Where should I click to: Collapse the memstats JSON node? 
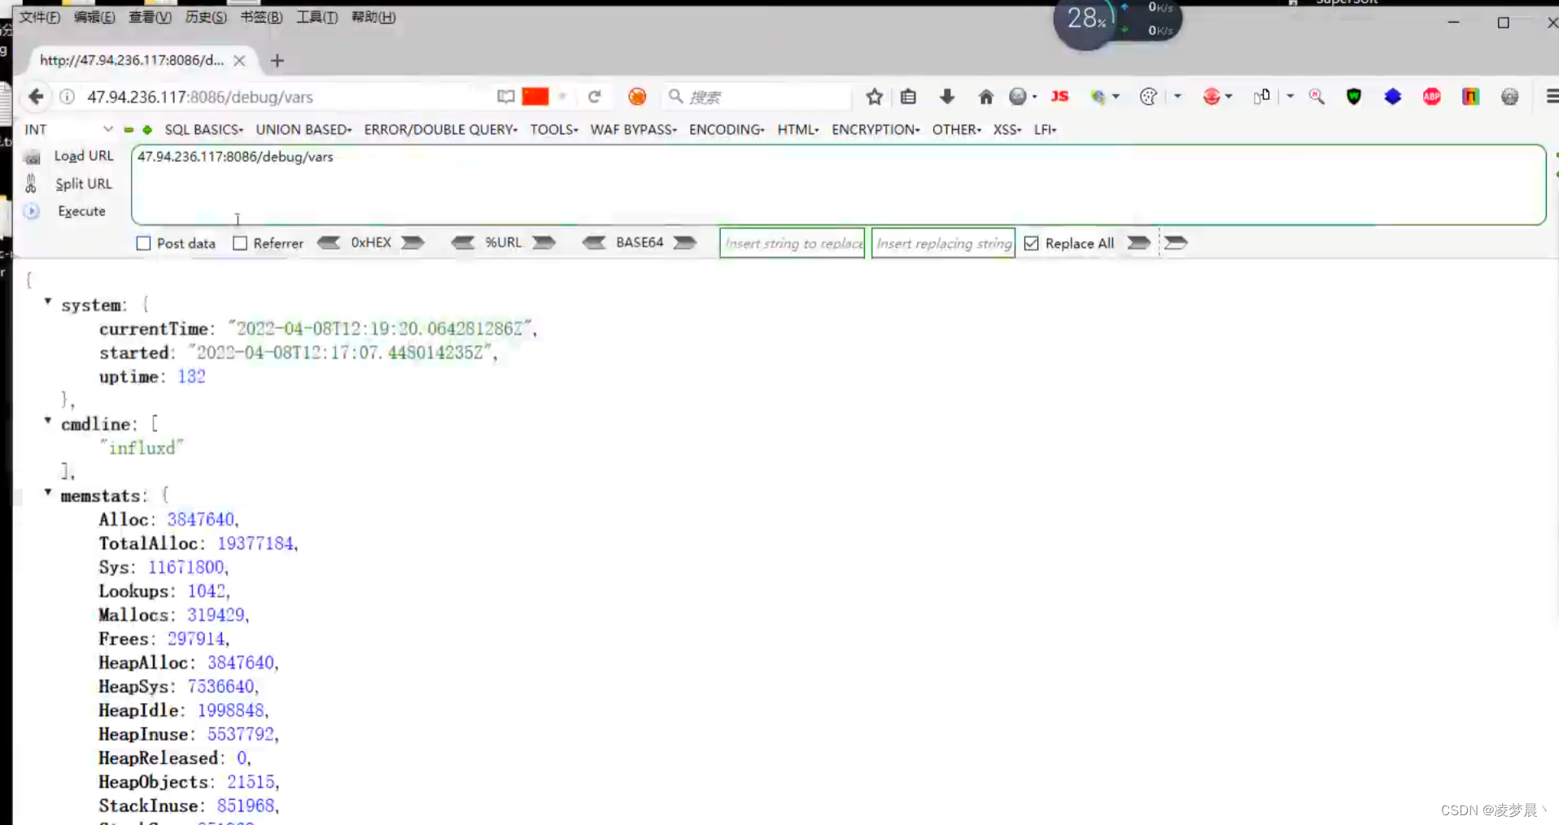click(47, 492)
